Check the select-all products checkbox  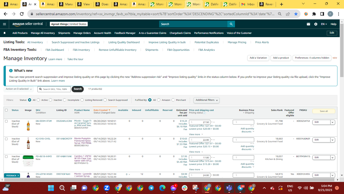(6, 110)
